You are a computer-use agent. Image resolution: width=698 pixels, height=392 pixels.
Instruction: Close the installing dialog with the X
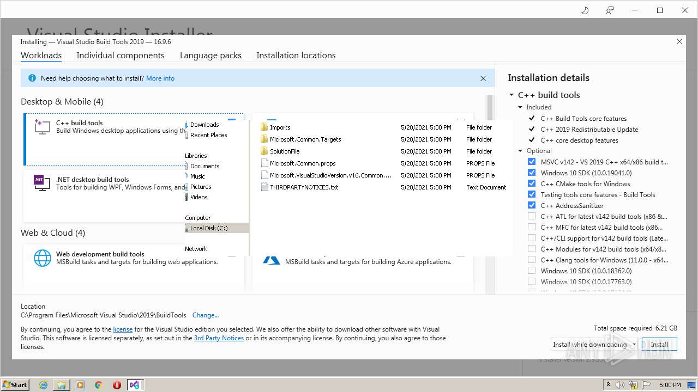click(679, 41)
